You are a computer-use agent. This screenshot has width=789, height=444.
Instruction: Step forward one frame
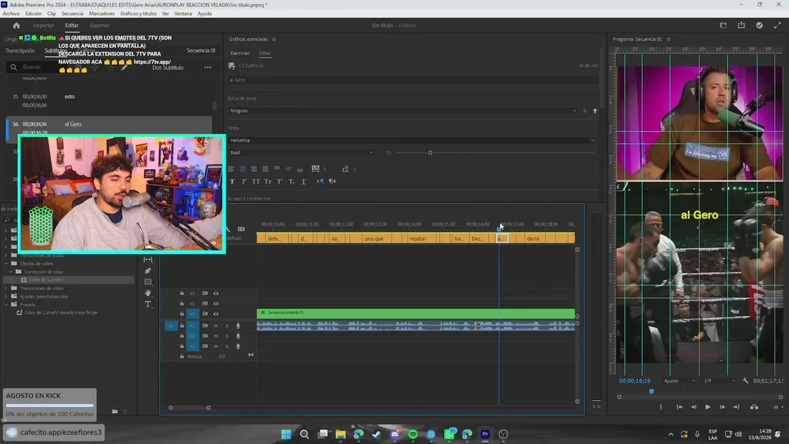722,407
